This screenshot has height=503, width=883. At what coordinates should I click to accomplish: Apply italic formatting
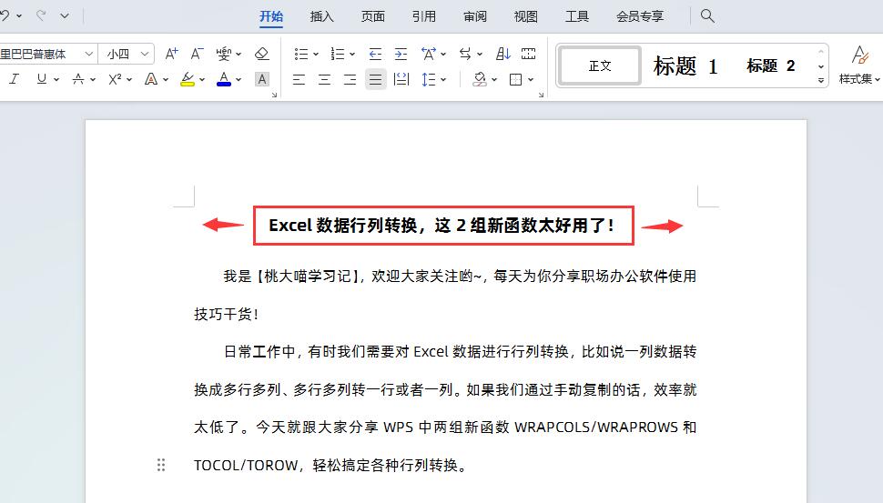[x=14, y=79]
